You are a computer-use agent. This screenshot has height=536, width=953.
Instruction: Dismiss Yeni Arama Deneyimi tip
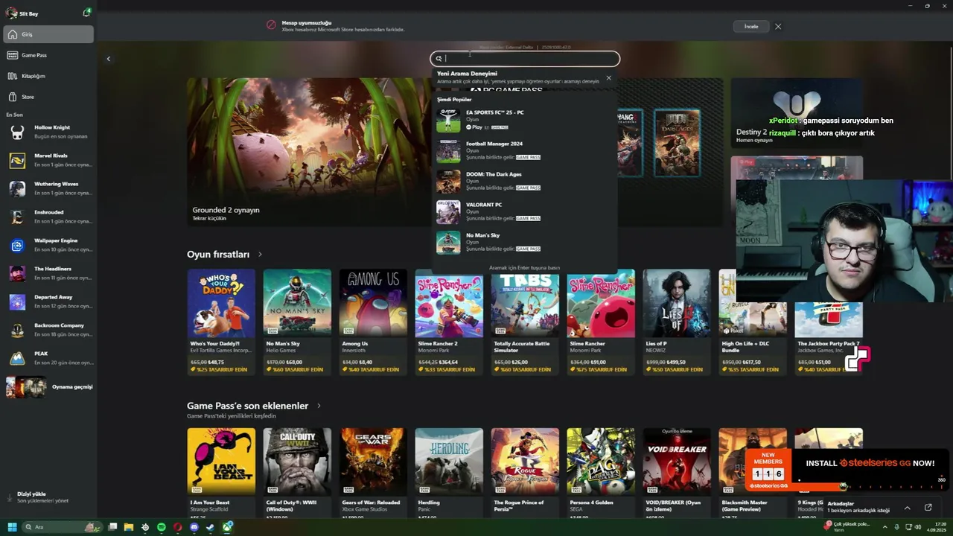608,77
